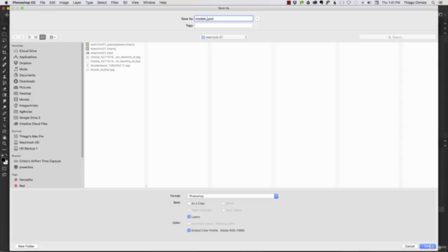This screenshot has width=448, height=252.
Task: Open the item arrangement dropdown
Action: pos(52,37)
